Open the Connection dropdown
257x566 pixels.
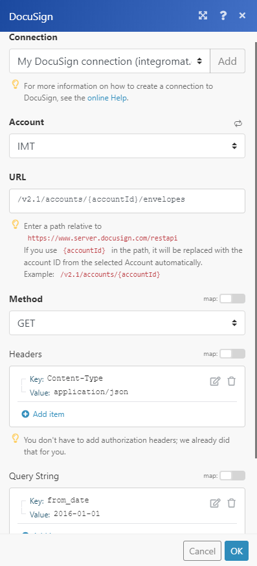[x=109, y=62]
